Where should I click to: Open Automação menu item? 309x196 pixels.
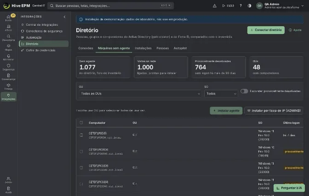tap(44, 37)
